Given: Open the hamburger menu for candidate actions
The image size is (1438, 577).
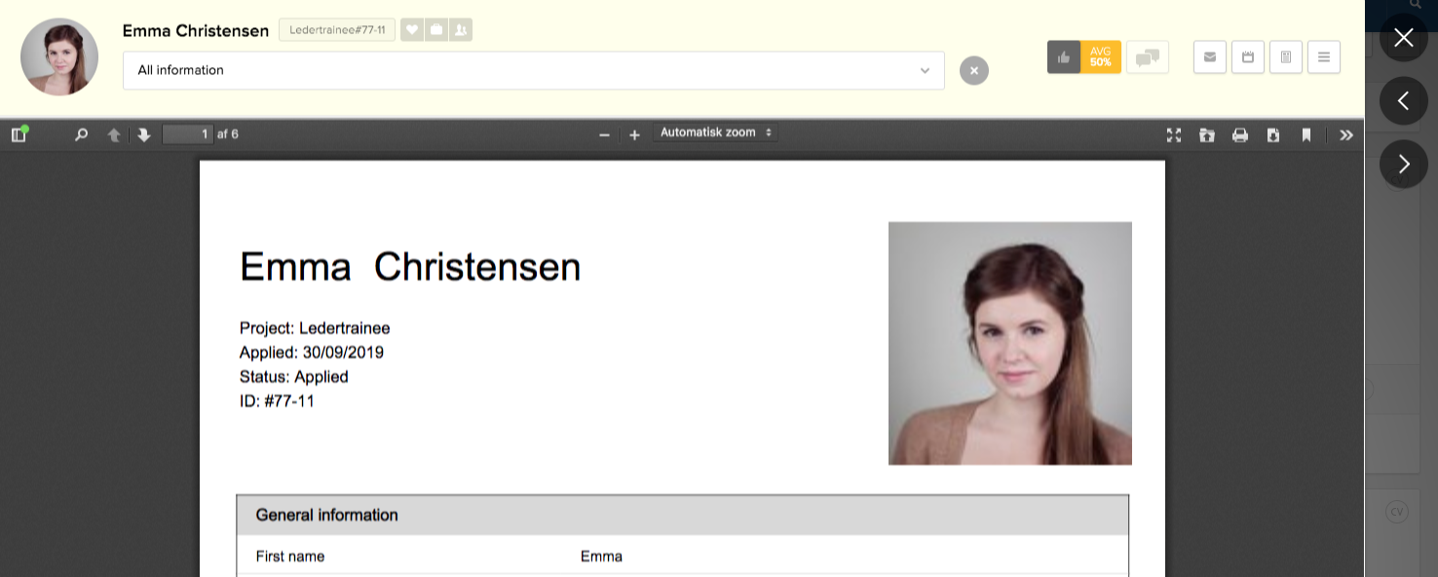Looking at the screenshot, I should (x=1324, y=57).
